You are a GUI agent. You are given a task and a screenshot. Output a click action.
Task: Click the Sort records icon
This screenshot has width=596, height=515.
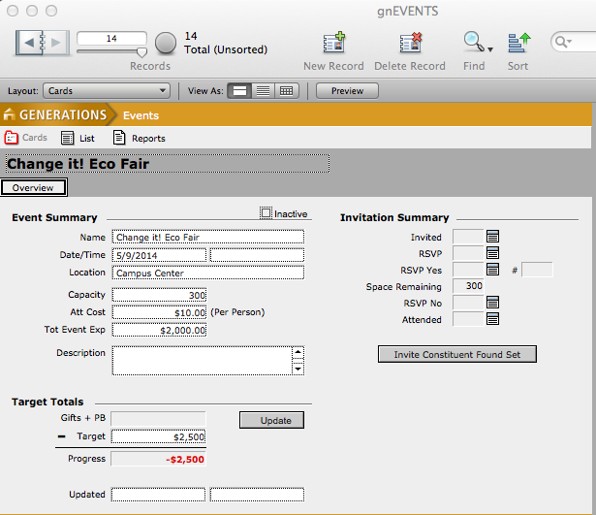518,43
